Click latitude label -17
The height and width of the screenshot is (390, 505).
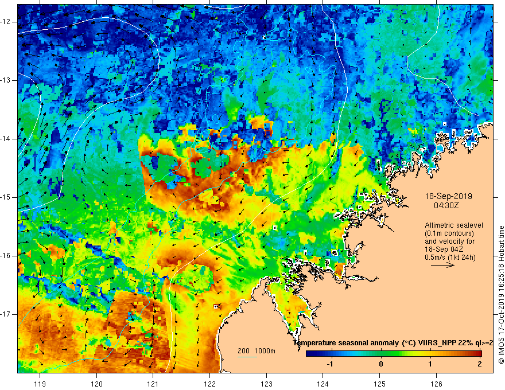point(6,314)
